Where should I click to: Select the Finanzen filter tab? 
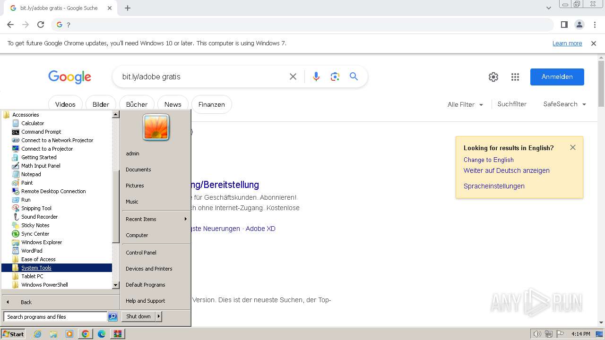click(211, 104)
